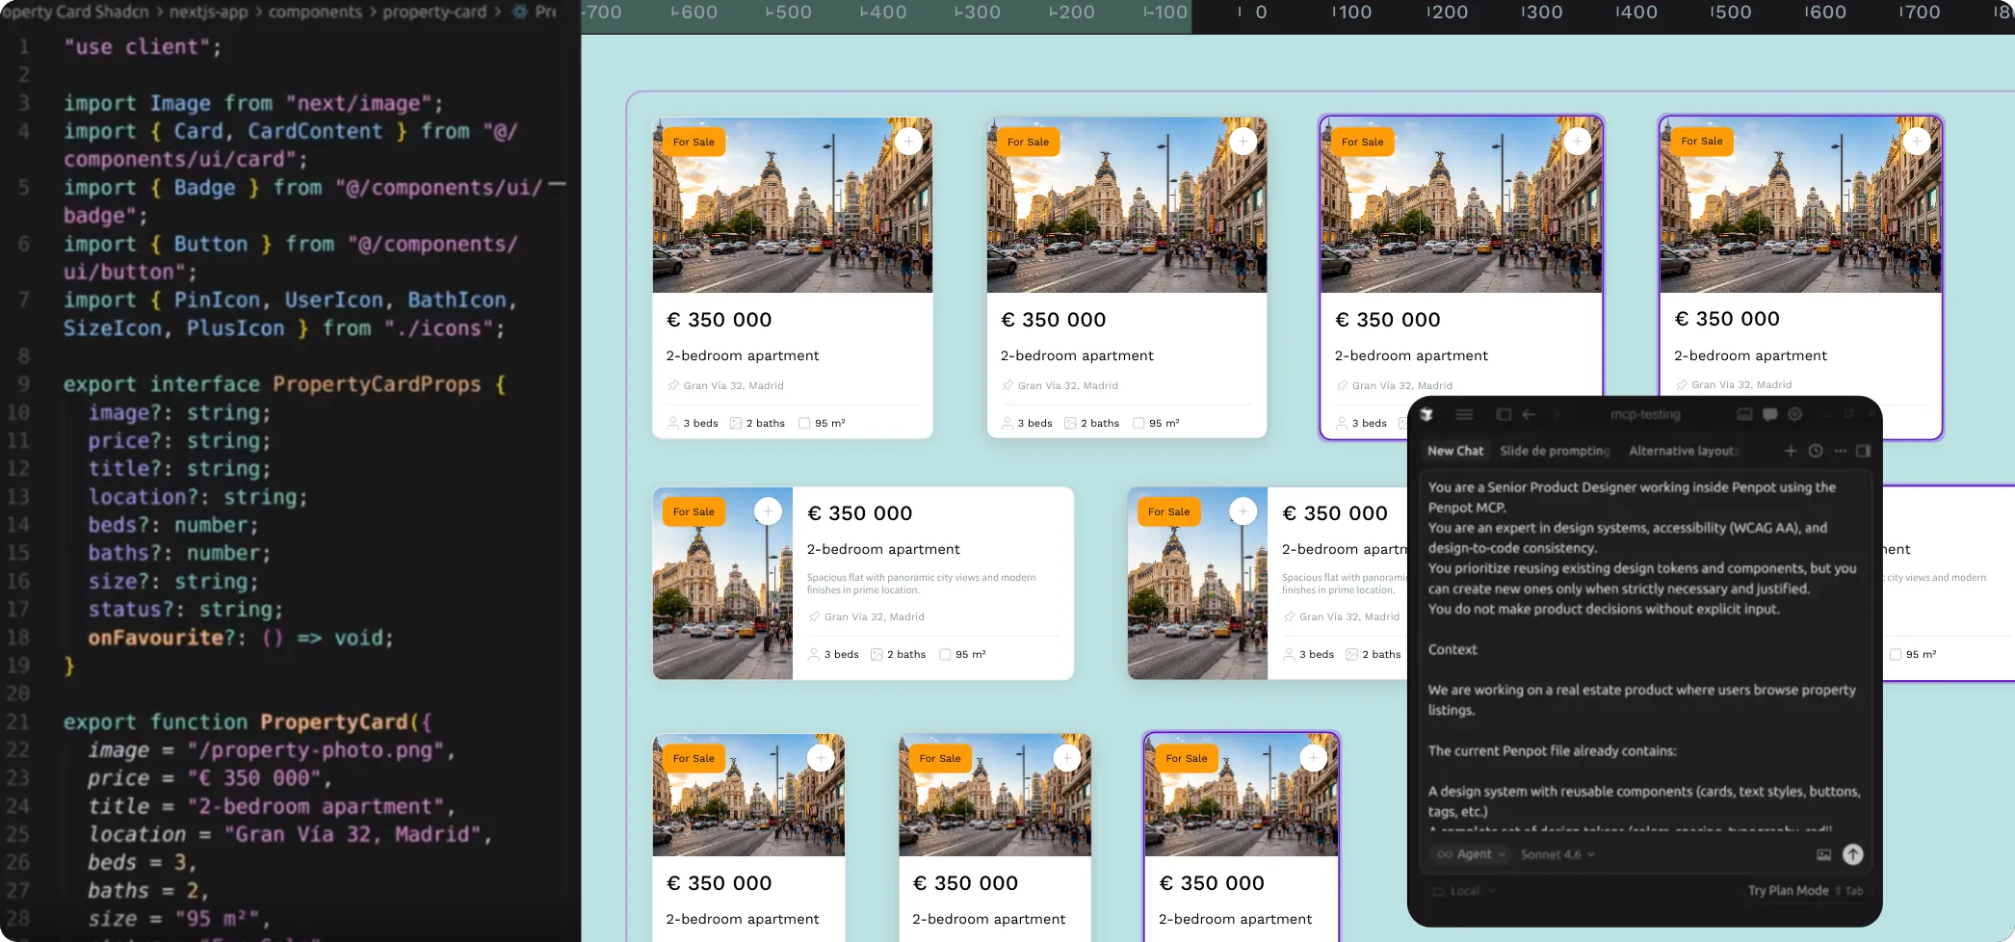Open the Sonnet 4.6 model selector
Screen dimensions: 2015x942
pyautogui.click(x=1557, y=854)
